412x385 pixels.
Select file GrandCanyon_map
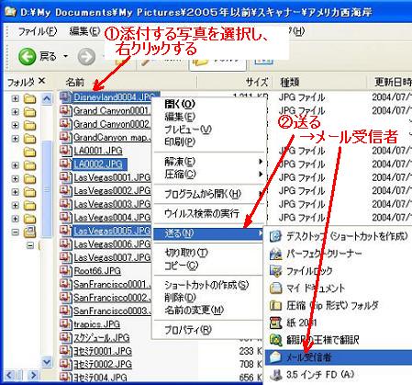click(112, 138)
